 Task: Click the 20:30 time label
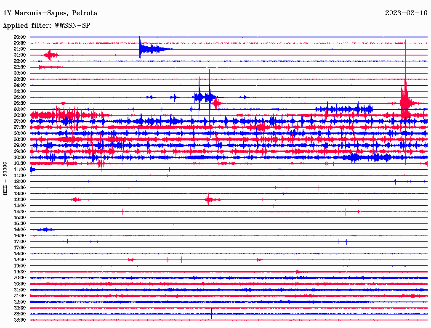[x=20, y=284]
